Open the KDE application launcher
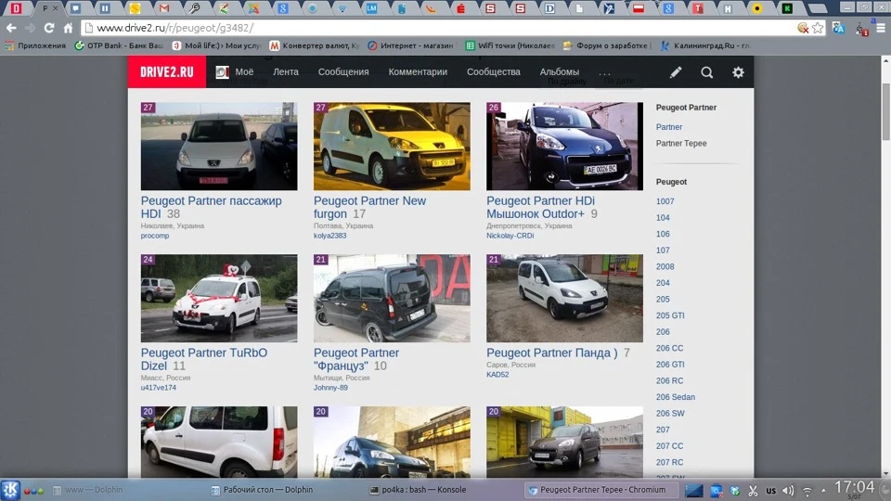This screenshot has height=501, width=891. tap(10, 490)
